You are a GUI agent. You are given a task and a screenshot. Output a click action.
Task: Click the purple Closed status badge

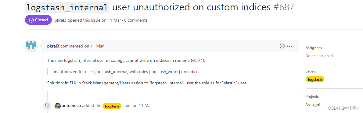tap(38, 20)
